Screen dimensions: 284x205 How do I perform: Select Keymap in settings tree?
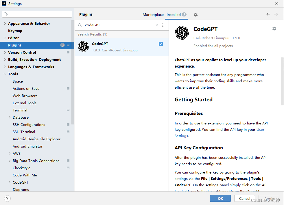click(x=15, y=31)
